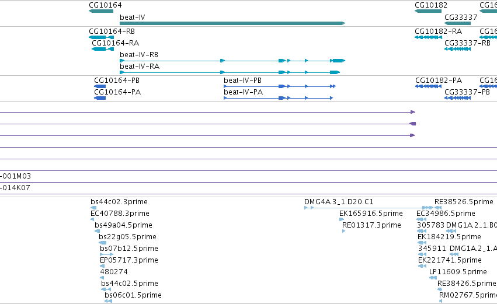The width and height of the screenshot is (497, 304).
Task: Open EST EC34986.5prime
Action: (446, 214)
